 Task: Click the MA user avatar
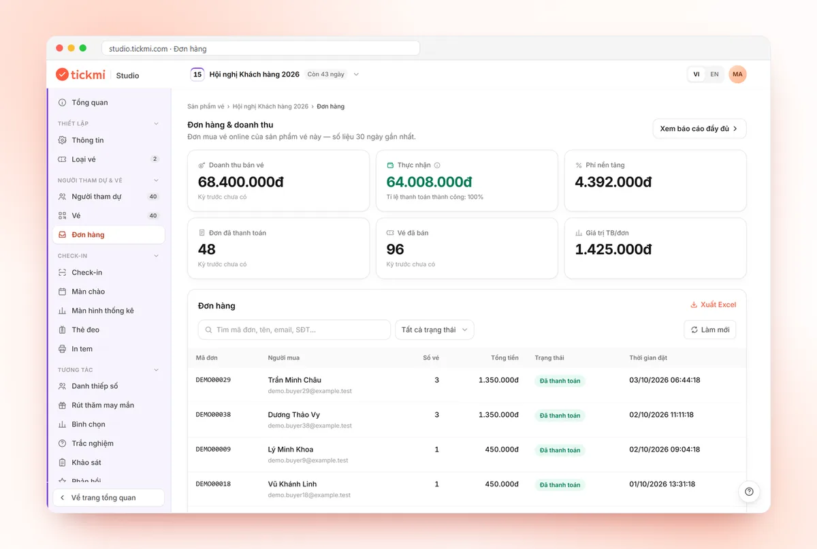coord(737,74)
